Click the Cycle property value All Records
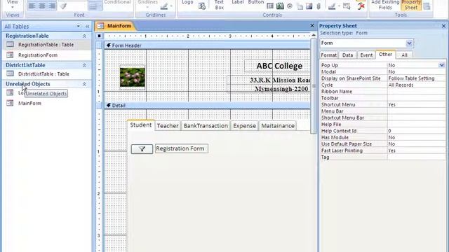 point(416,85)
